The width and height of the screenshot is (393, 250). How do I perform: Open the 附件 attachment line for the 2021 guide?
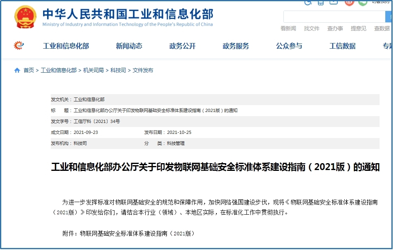pos(128,233)
